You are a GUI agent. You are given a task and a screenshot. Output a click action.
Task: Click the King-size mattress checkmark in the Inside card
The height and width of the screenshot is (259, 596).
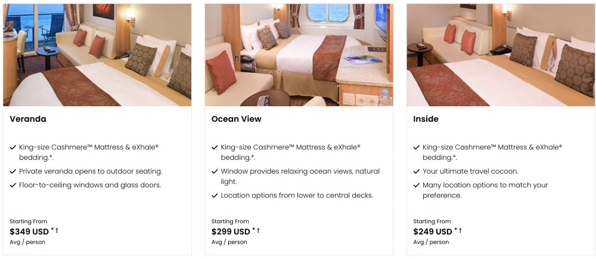click(x=417, y=147)
